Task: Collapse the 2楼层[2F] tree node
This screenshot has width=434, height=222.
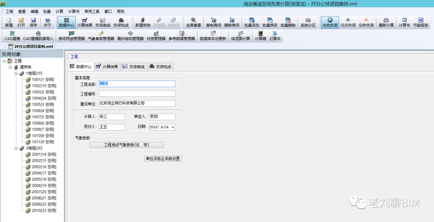Action: click(x=16, y=148)
